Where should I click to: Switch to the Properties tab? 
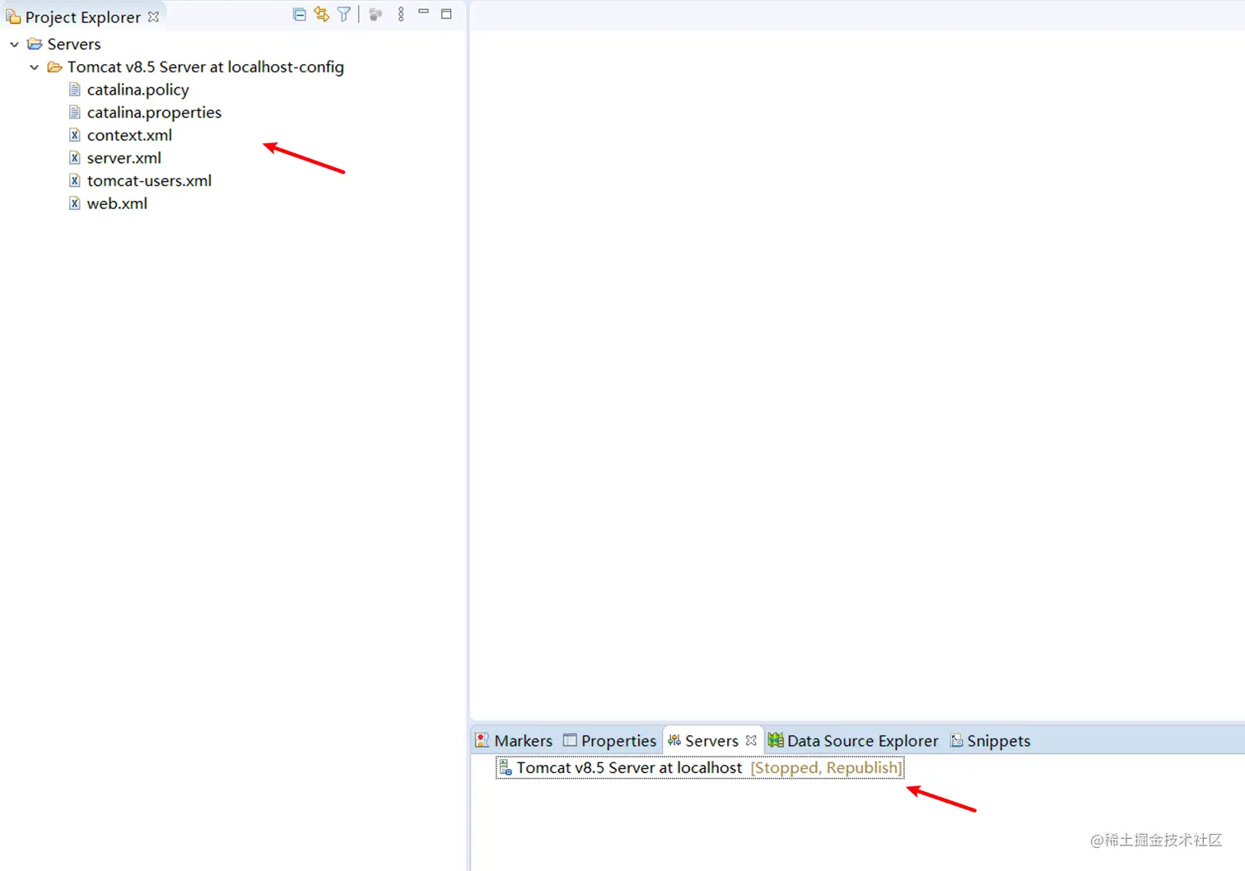609,741
